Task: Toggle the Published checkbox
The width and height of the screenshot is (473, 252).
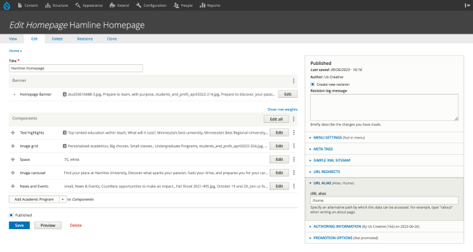Action: click(11, 216)
